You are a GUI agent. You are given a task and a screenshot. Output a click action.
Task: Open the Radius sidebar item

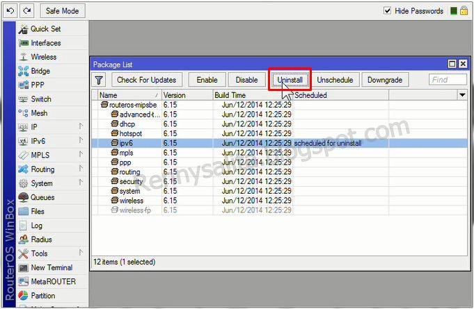click(52, 240)
